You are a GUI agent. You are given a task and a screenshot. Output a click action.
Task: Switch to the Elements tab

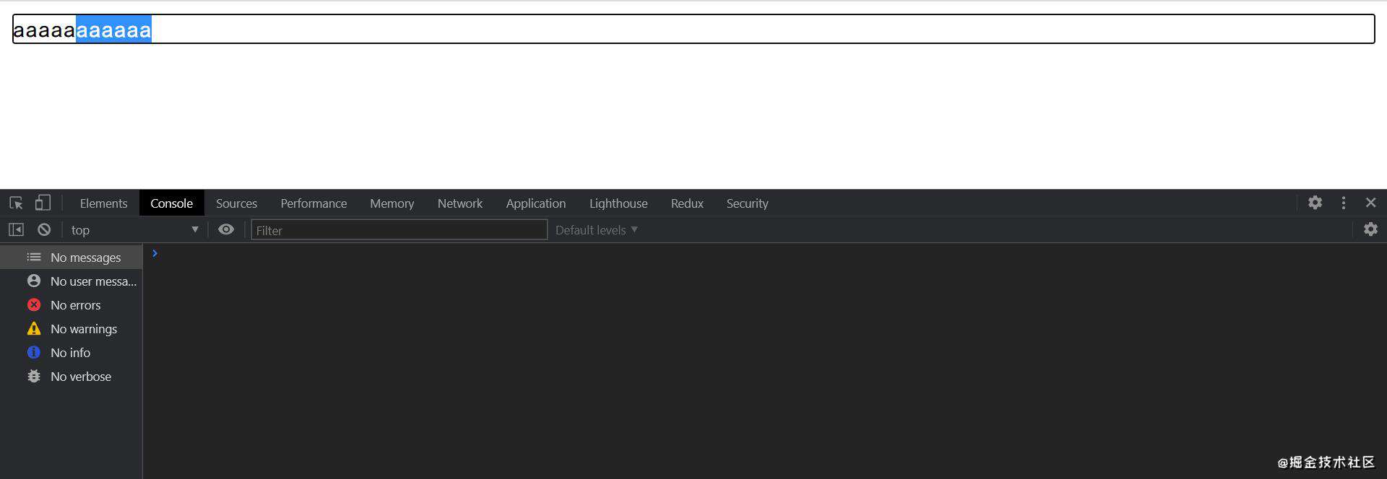pos(103,203)
